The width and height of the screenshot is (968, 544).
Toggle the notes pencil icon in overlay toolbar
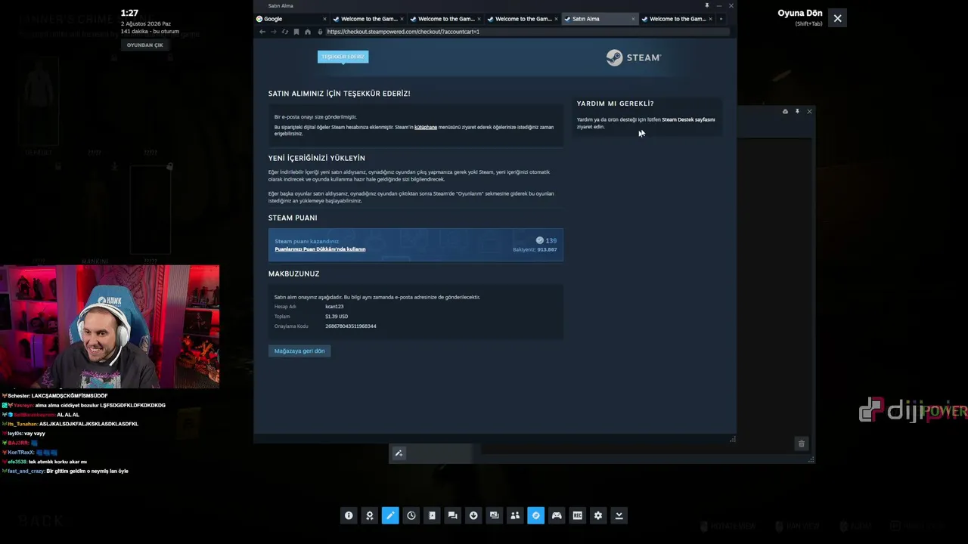point(390,515)
